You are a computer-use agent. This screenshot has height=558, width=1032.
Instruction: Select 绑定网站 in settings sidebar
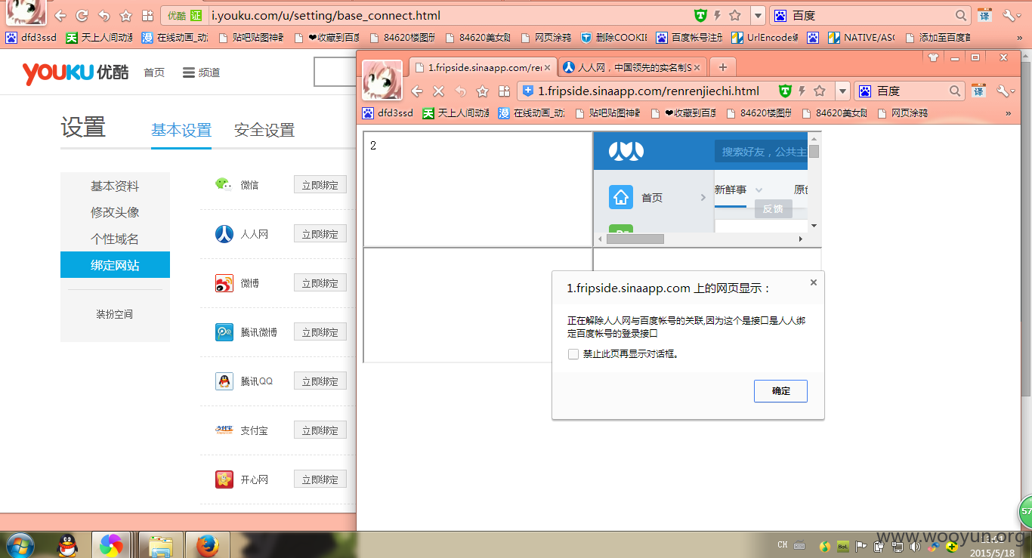115,265
